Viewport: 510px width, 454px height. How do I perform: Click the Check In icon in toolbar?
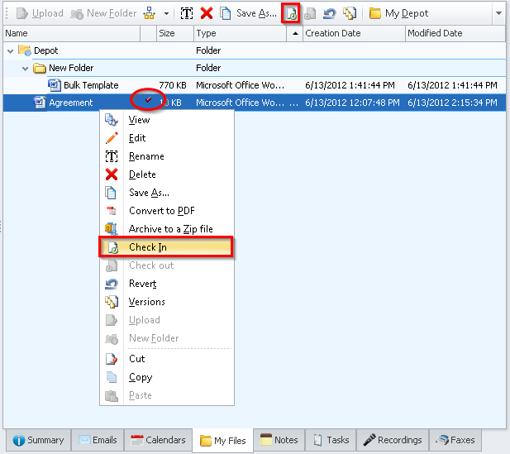click(291, 13)
